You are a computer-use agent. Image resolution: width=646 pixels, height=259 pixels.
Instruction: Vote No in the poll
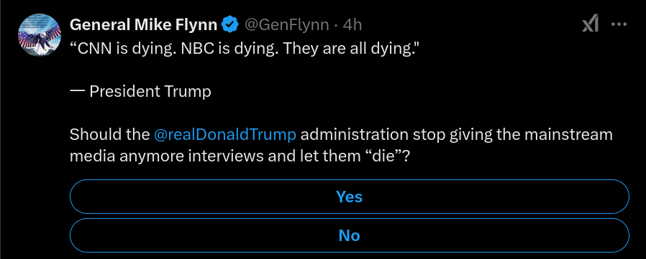pyautogui.click(x=350, y=235)
